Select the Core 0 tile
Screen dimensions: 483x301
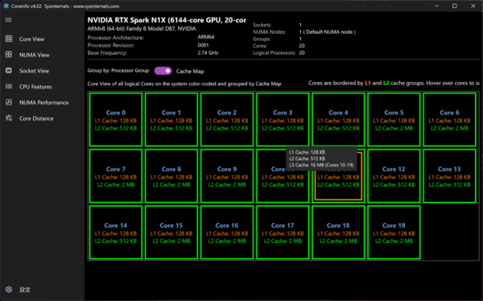(x=116, y=120)
